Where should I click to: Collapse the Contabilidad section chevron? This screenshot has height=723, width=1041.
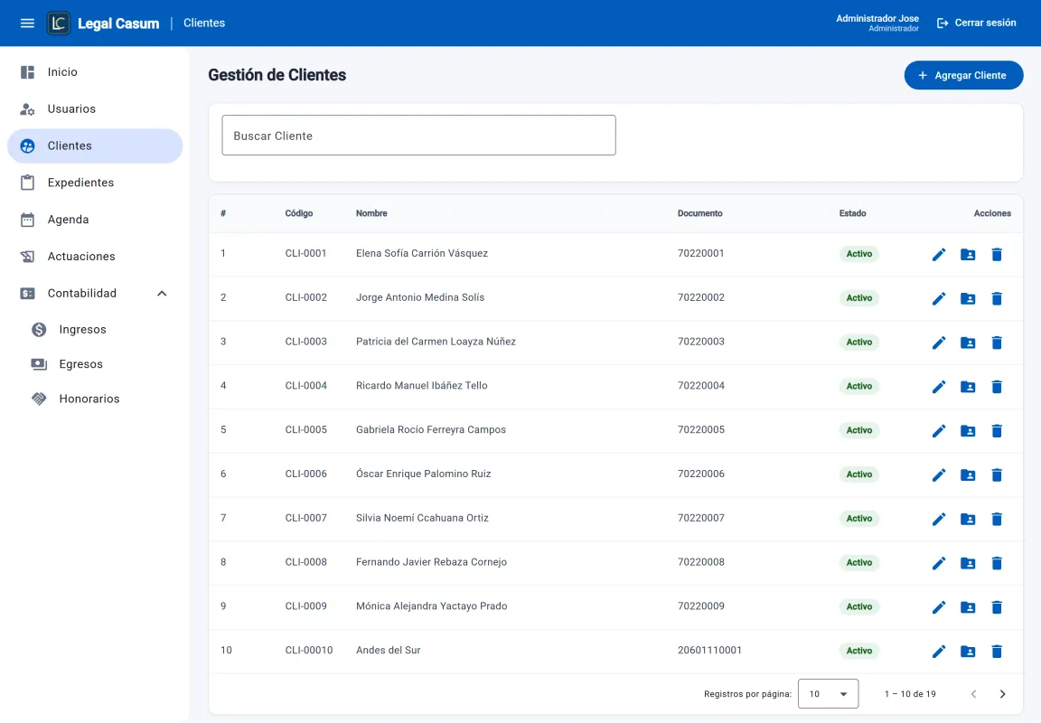tap(162, 294)
